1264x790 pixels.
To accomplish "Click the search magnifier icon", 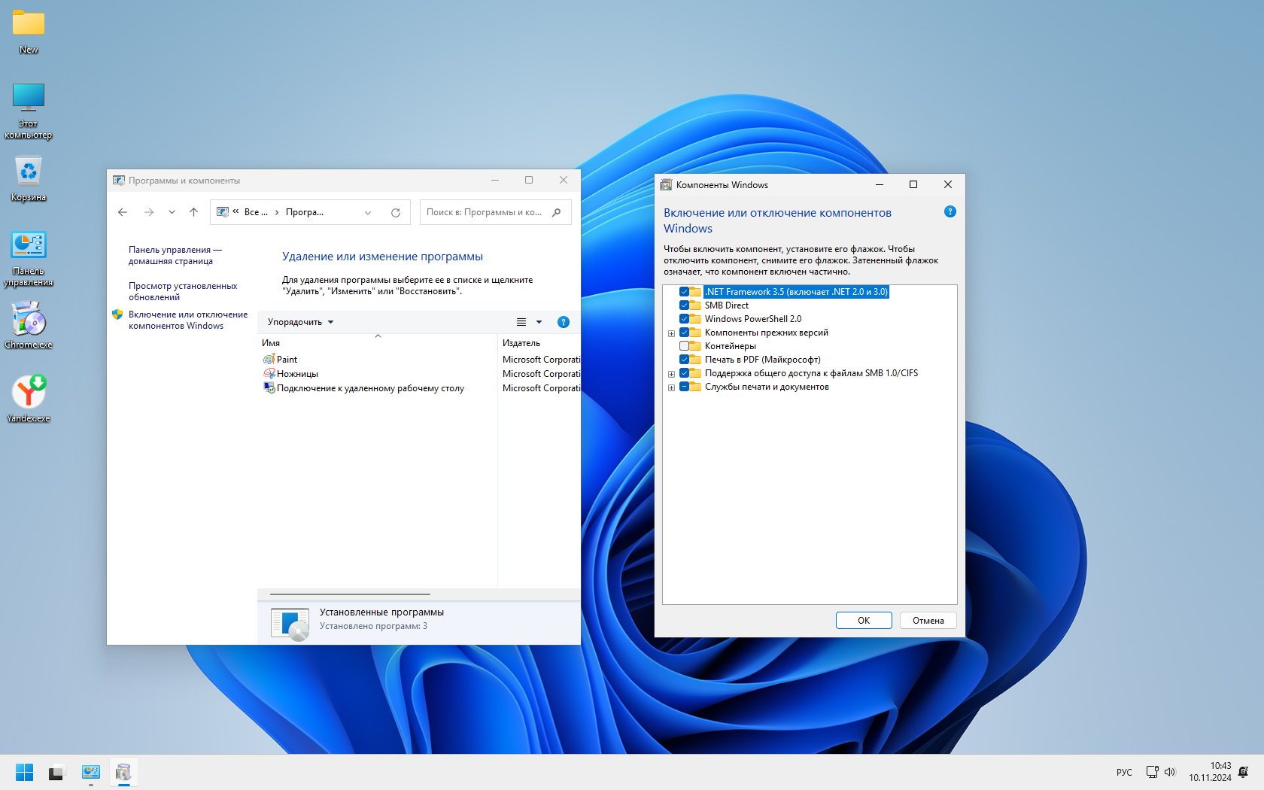I will 556,213.
